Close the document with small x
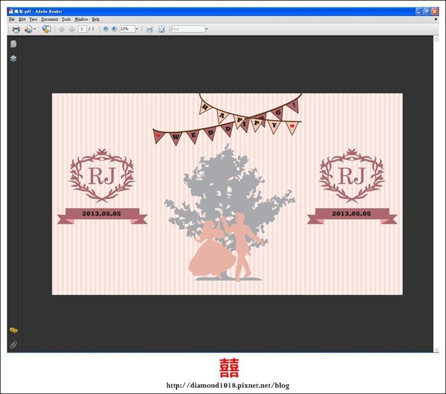Viewport: 446px width, 394px height. pos(436,20)
